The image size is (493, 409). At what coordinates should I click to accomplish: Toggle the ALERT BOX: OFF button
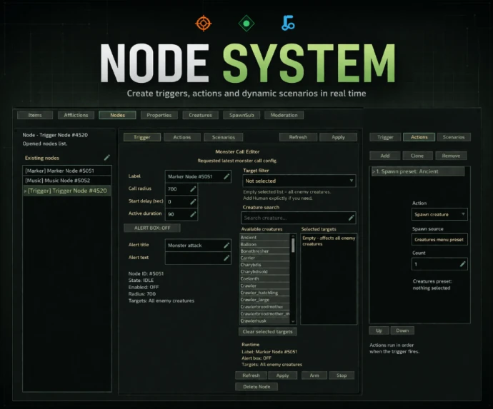[x=152, y=228]
